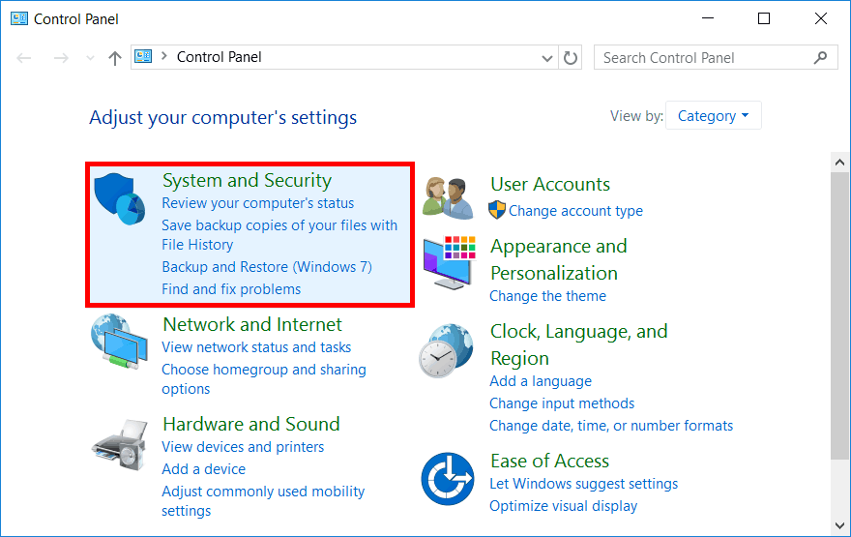Open the Clock, Language, and Region icon
Screen dimensions: 851x537
coord(447,349)
